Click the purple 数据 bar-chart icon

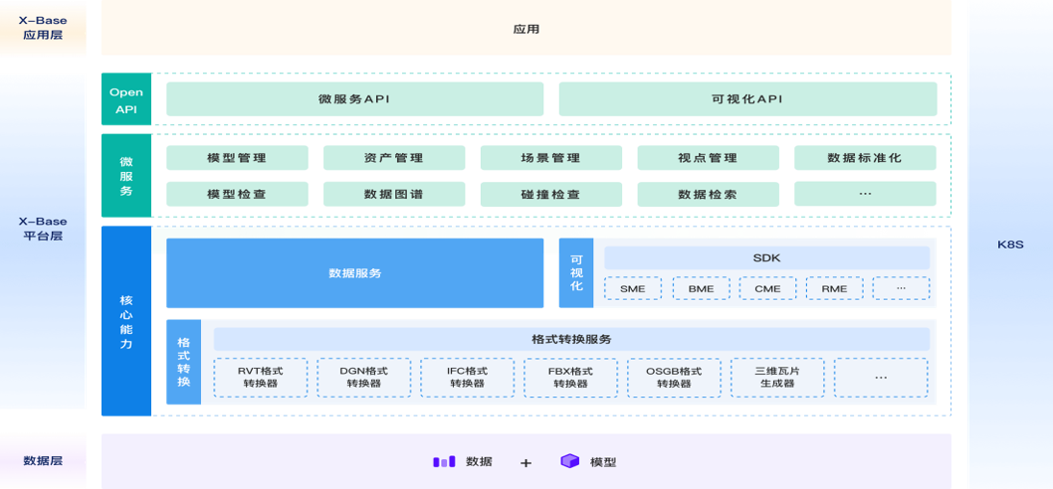[x=444, y=461]
